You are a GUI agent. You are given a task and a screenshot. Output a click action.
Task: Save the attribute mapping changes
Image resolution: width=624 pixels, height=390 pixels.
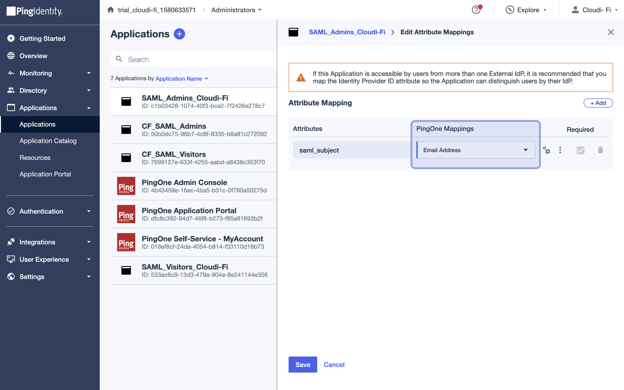click(302, 364)
